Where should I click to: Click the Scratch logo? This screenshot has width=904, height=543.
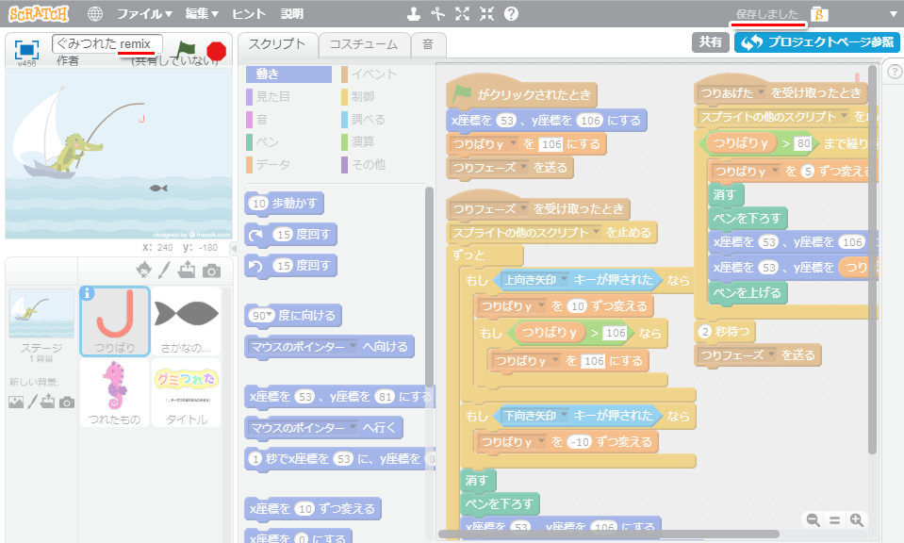coord(39,14)
